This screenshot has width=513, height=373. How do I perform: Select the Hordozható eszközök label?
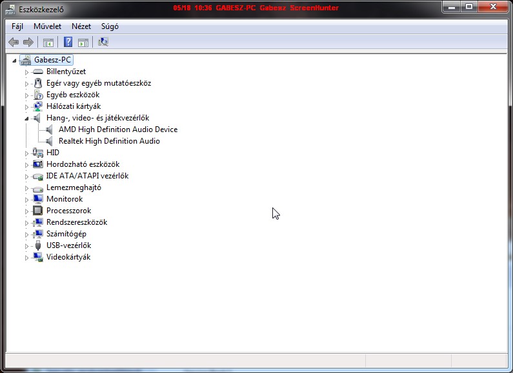tap(83, 164)
